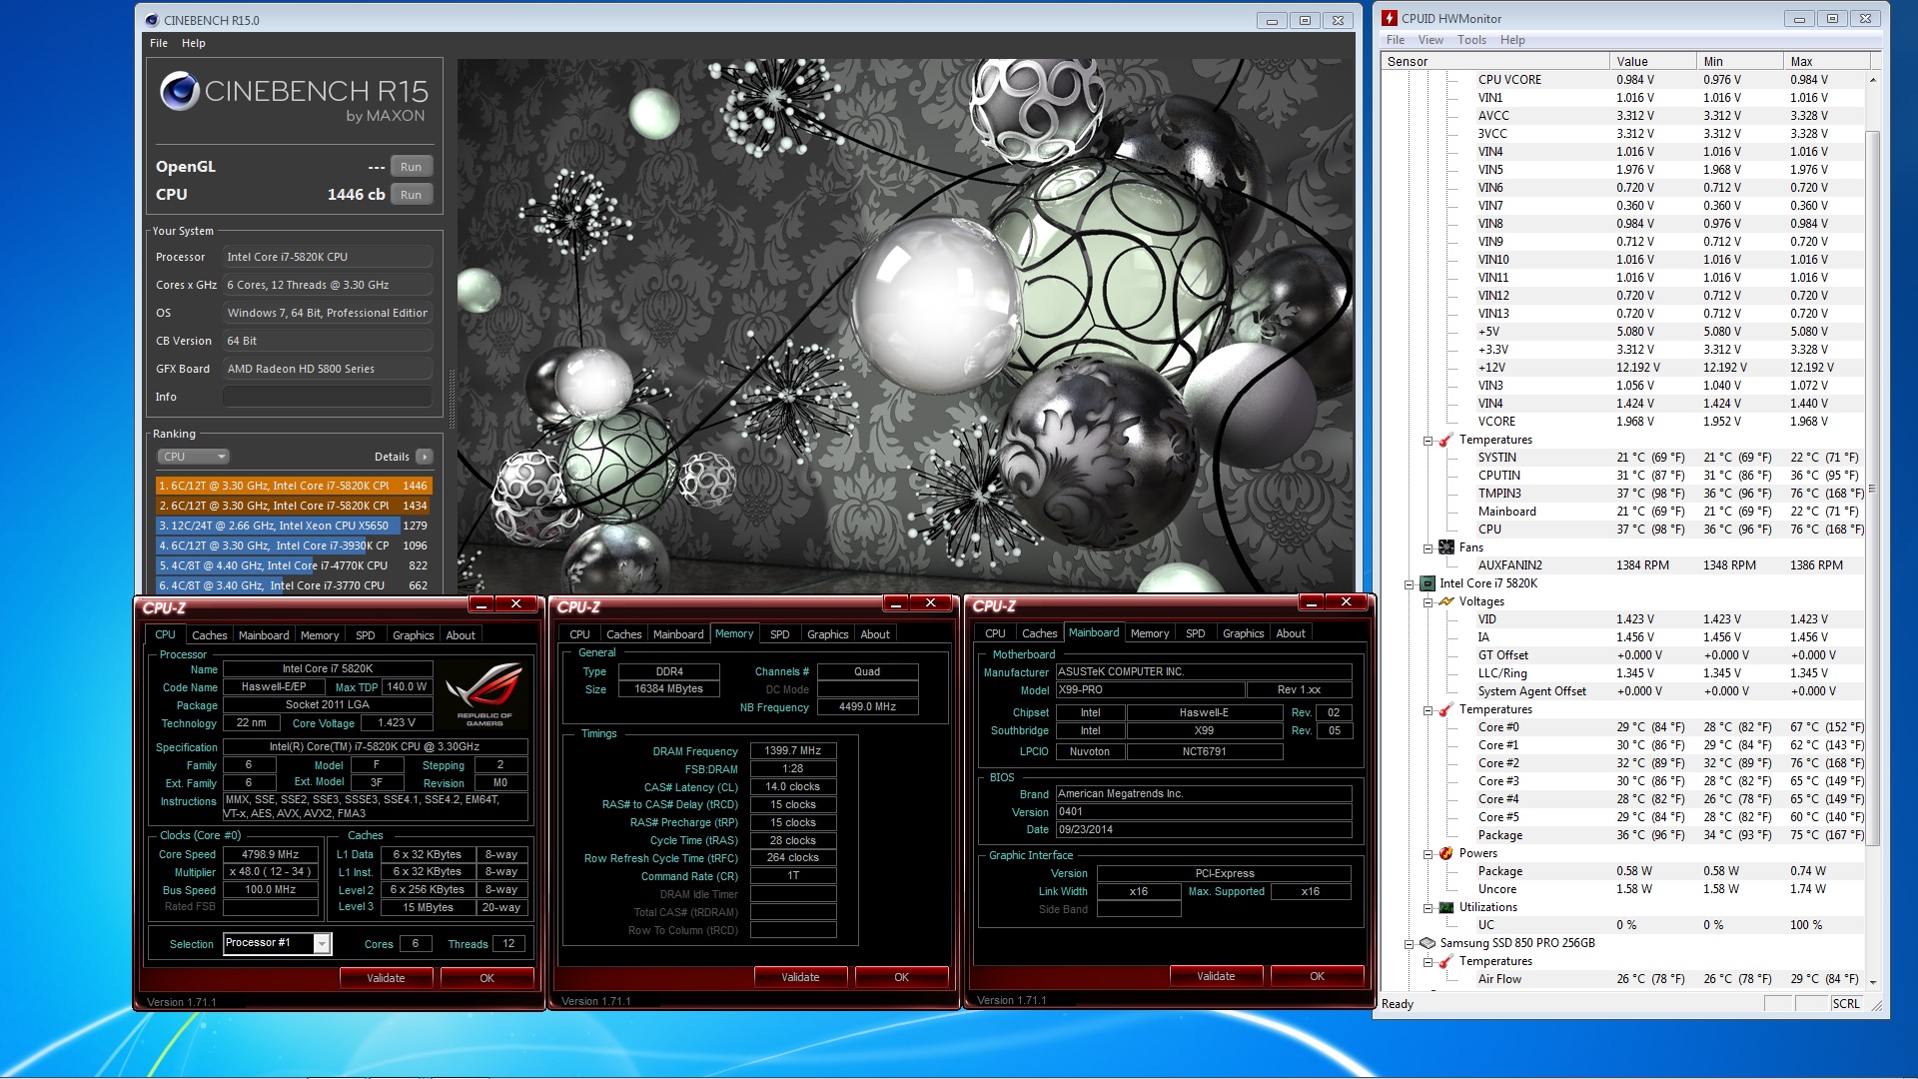
Task: Switch to Graphics tab in the rightmost CPU-Z window
Action: pos(1243,633)
